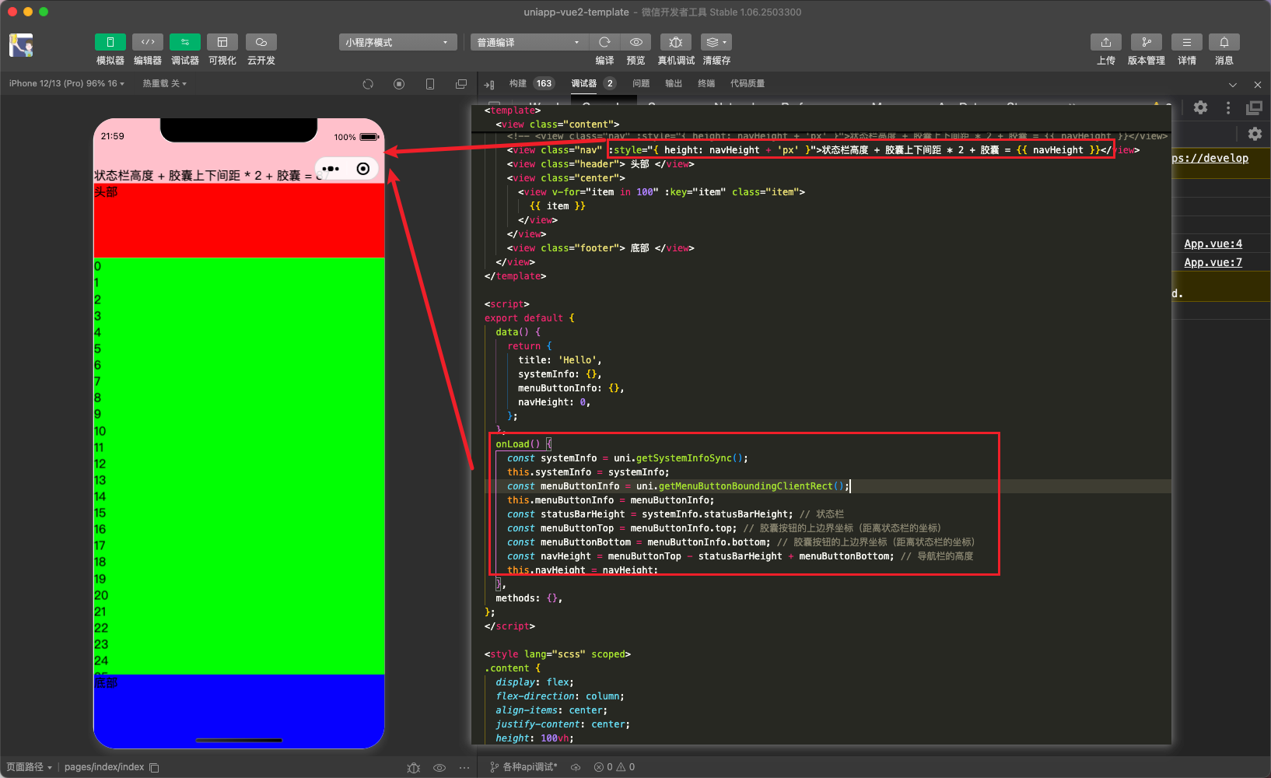The image size is (1271, 778).
Task: Close the debugger panel
Action: click(x=1258, y=84)
